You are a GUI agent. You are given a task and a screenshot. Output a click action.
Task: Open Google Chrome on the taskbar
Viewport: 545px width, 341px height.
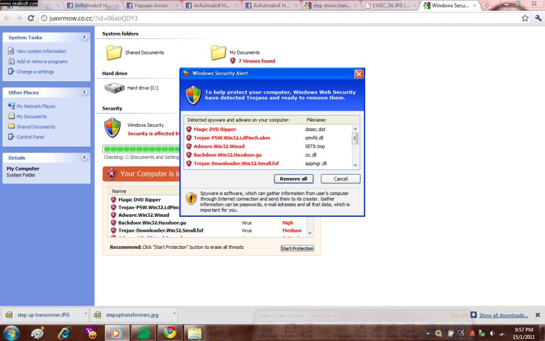(170, 333)
